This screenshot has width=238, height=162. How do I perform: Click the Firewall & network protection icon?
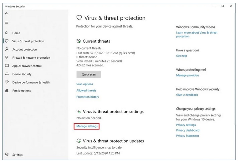(7, 58)
